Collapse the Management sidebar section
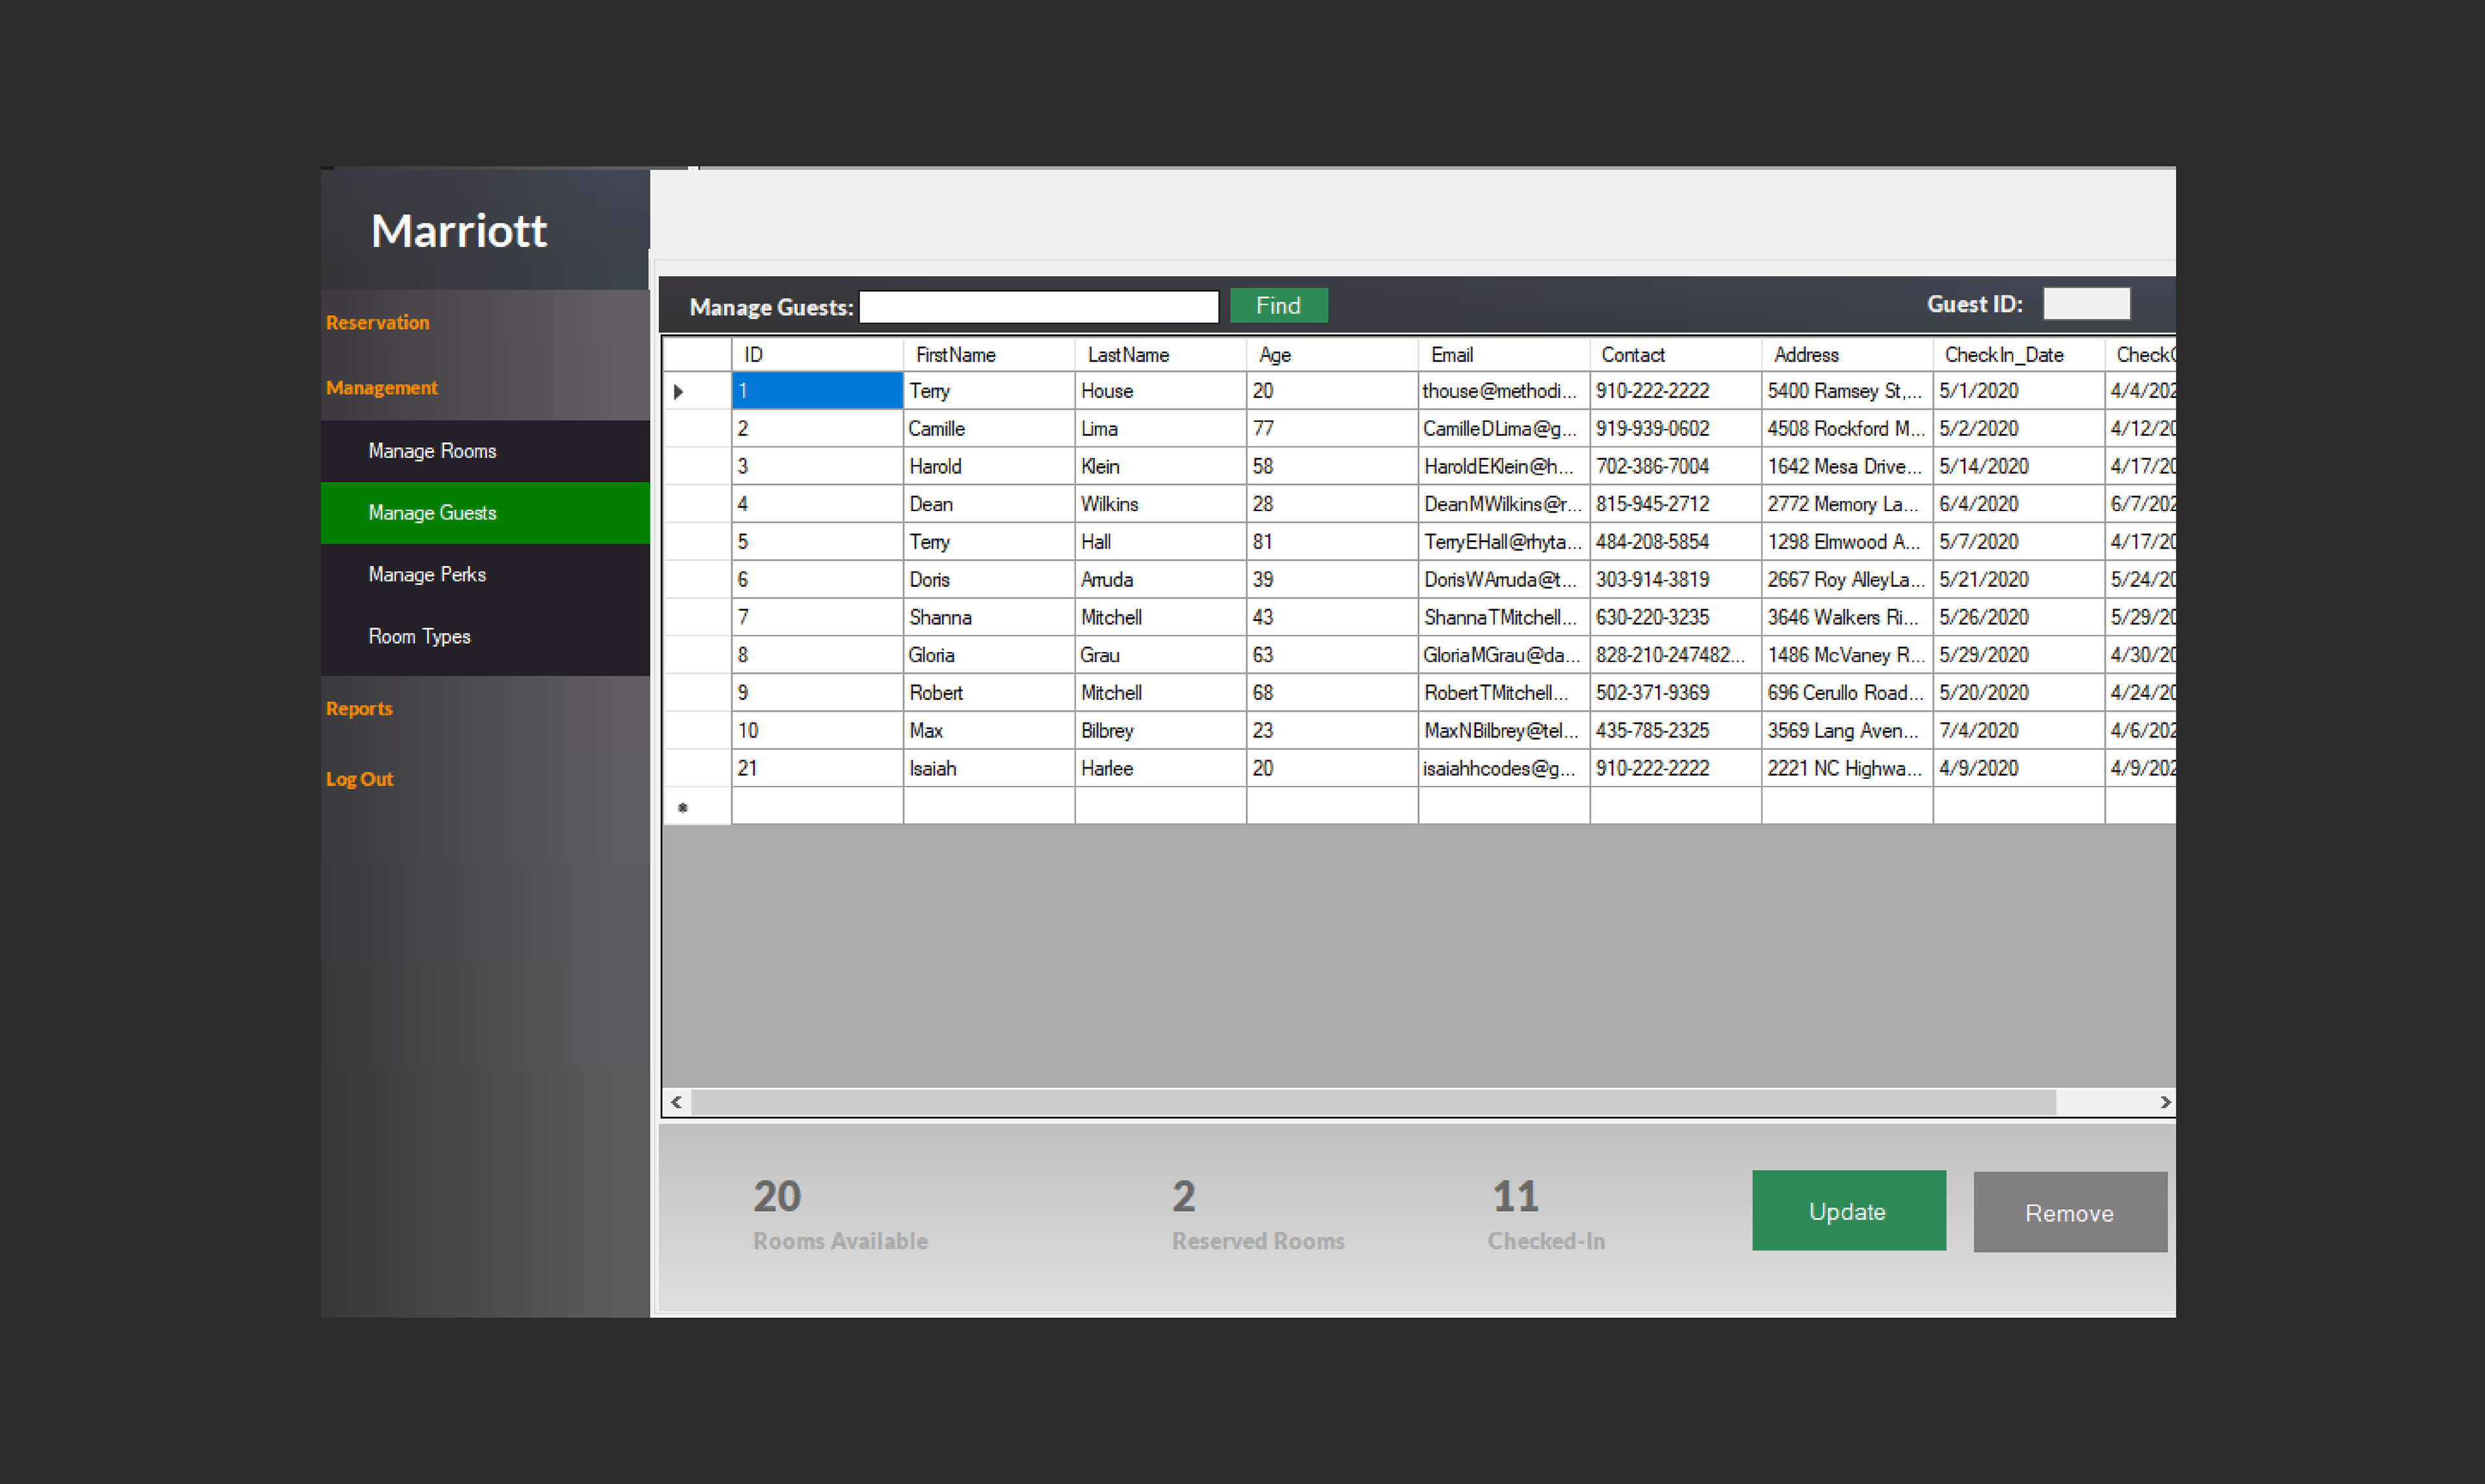This screenshot has height=1484, width=2485. point(381,388)
